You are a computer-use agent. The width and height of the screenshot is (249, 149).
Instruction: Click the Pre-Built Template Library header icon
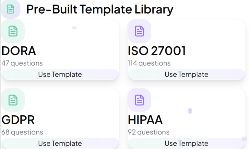point(10,9)
